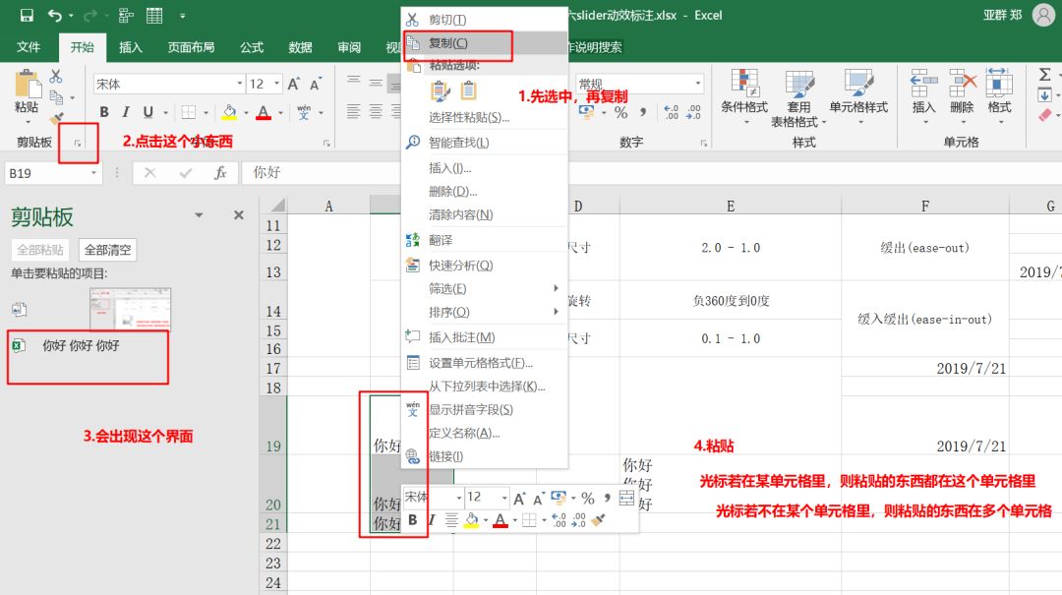Open clipboard pane options dropdown arrow

tap(199, 215)
